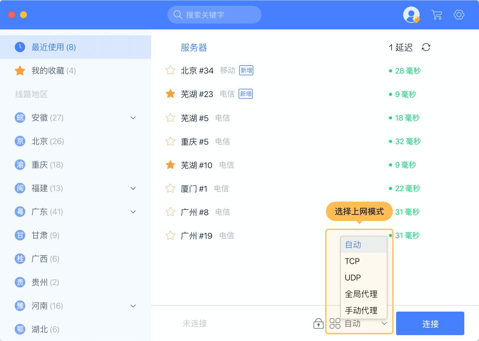This screenshot has height=341, width=479.
Task: Open the shopping cart
Action: (x=437, y=15)
